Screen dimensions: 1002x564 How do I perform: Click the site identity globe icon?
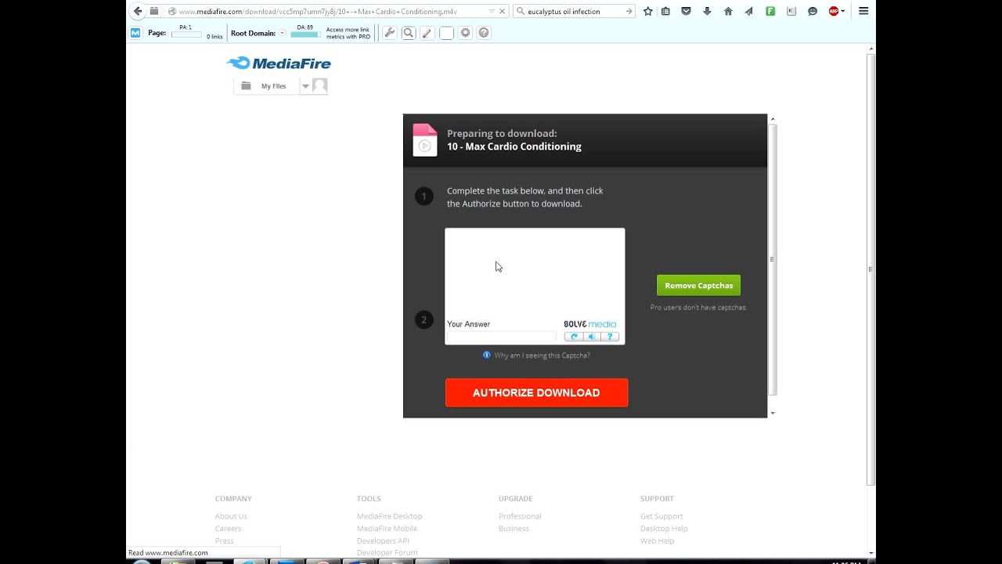(x=171, y=12)
